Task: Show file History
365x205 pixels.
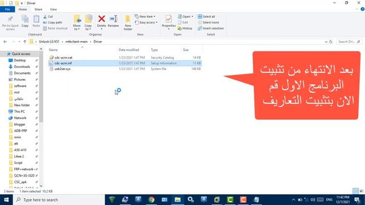Action: 185,28
